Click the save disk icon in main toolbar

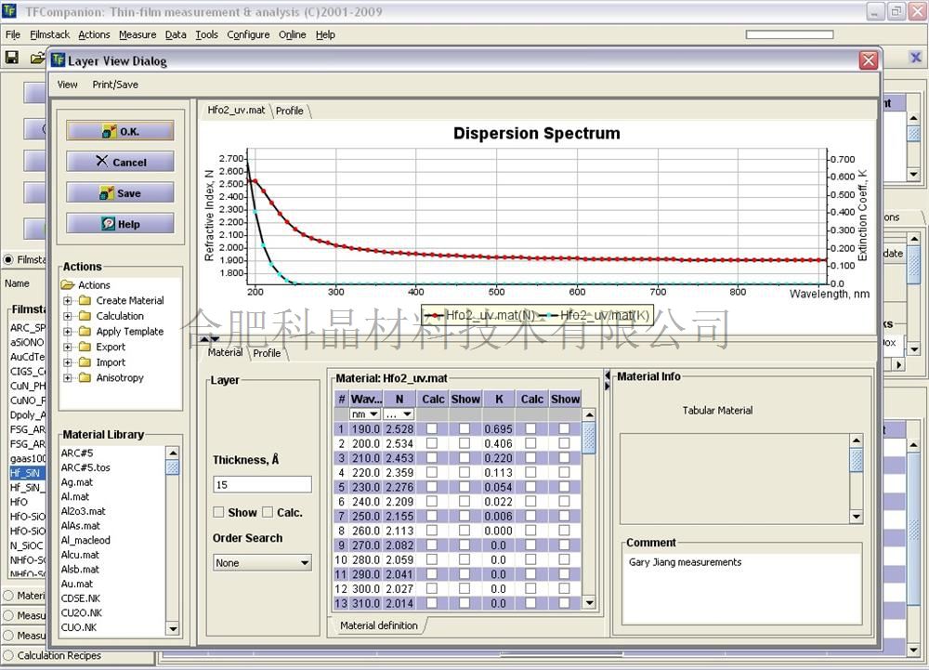(12, 58)
